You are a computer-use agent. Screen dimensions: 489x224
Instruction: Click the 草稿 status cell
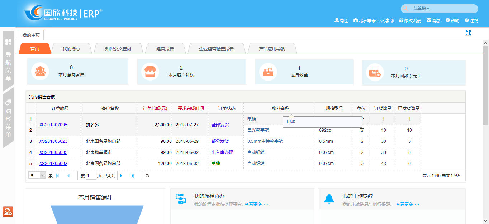(225, 164)
